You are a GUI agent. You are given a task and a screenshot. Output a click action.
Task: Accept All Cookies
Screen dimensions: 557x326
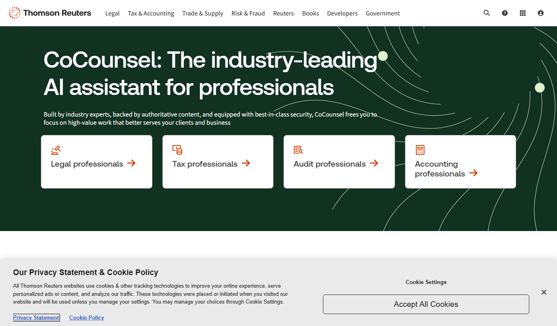point(426,304)
